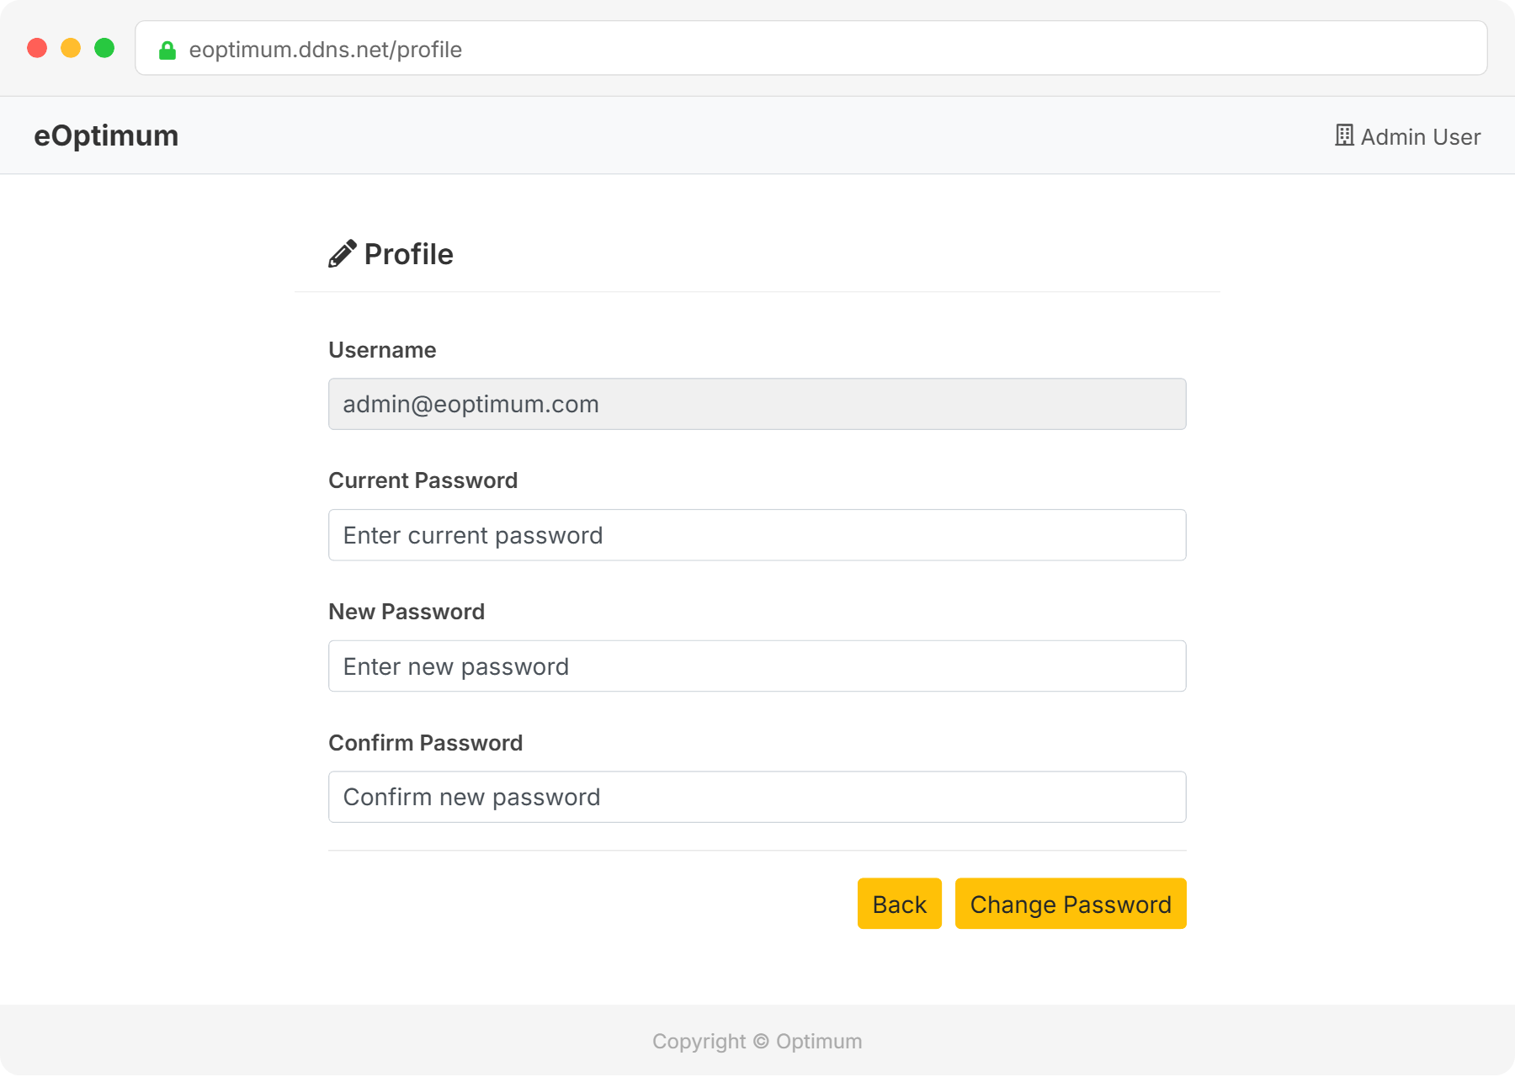The height and width of the screenshot is (1077, 1515).
Task: Open the eOptimum brand home link
Action: 106,135
